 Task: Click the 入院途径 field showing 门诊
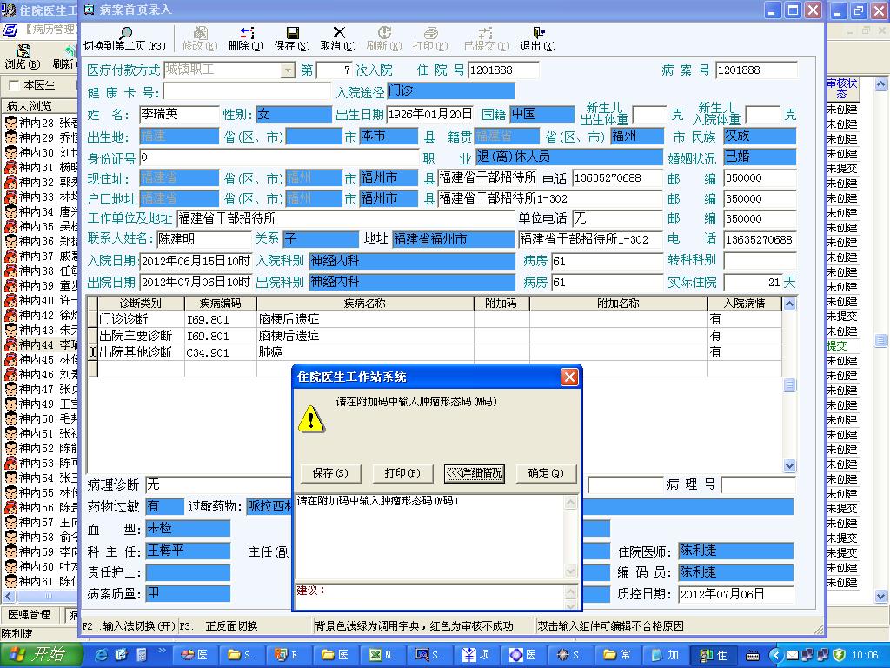click(451, 90)
